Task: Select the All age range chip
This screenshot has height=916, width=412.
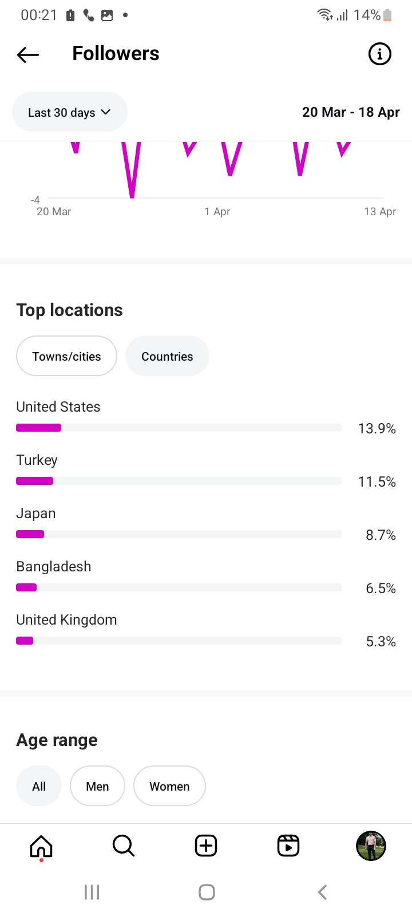Action: [x=39, y=786]
